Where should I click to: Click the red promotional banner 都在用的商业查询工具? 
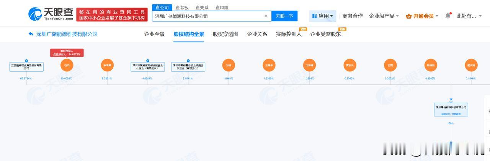click(112, 14)
